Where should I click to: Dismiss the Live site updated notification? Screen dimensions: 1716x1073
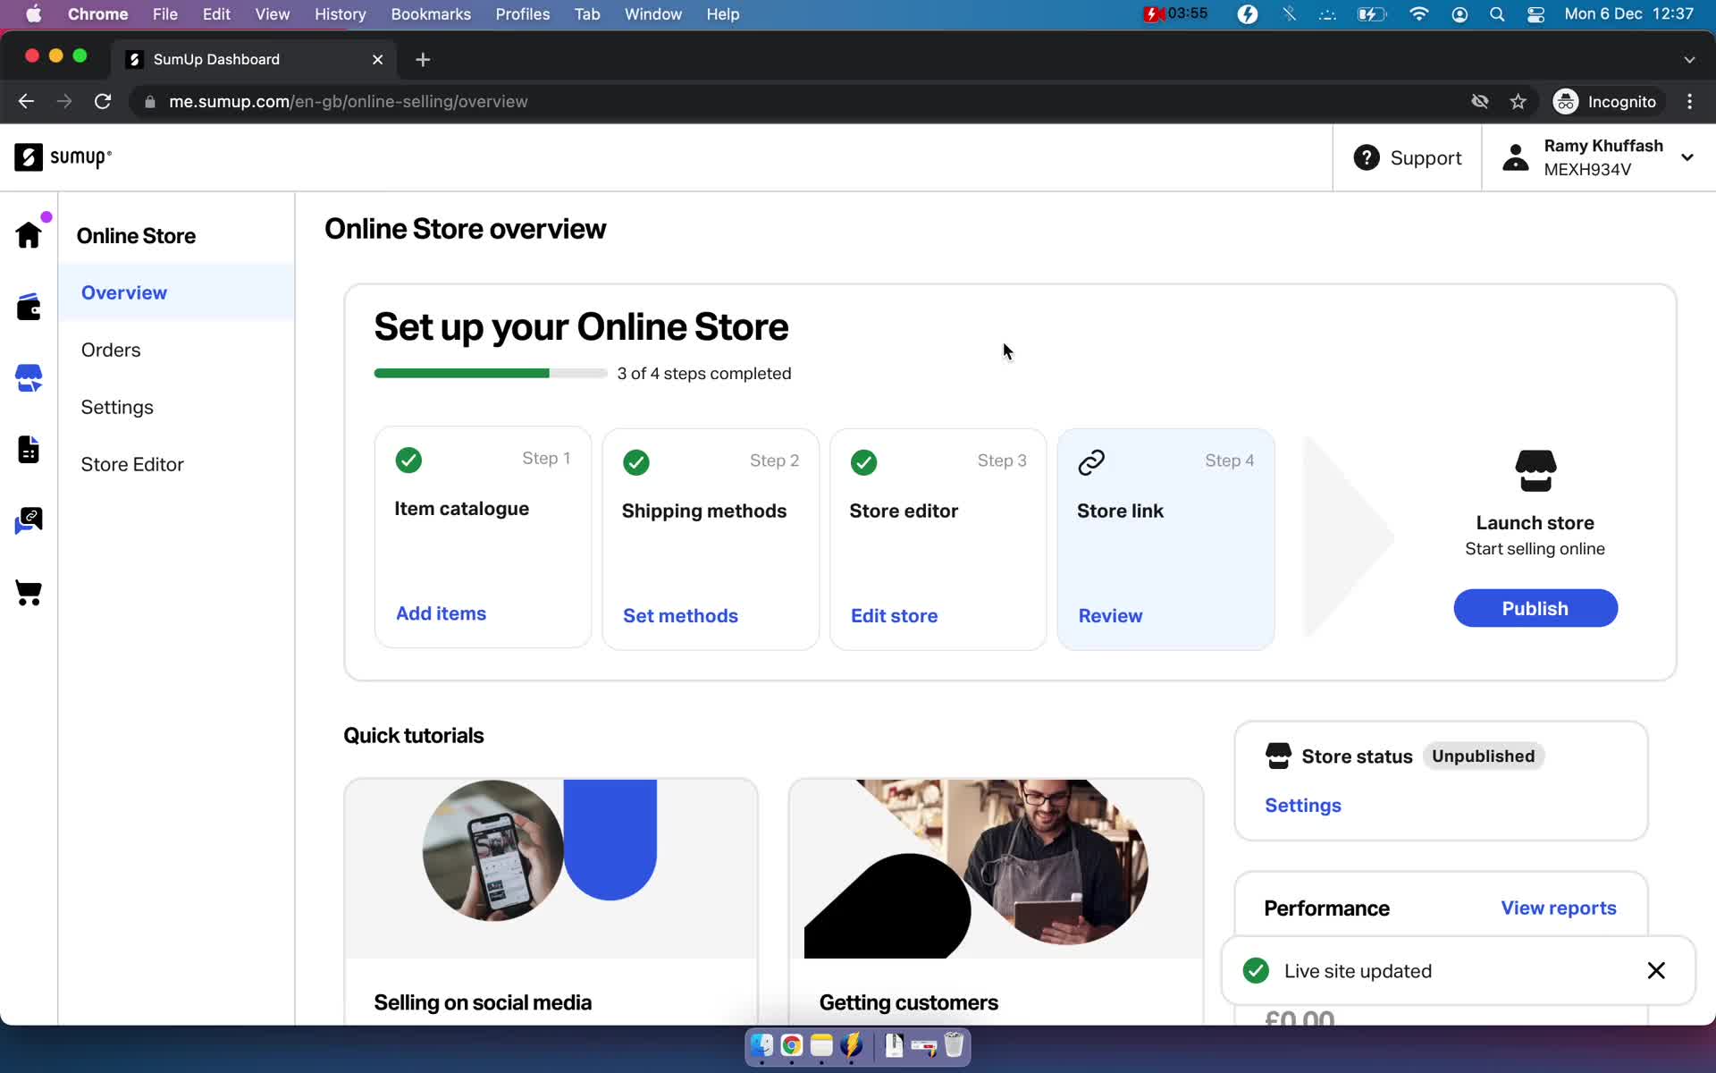click(1655, 970)
